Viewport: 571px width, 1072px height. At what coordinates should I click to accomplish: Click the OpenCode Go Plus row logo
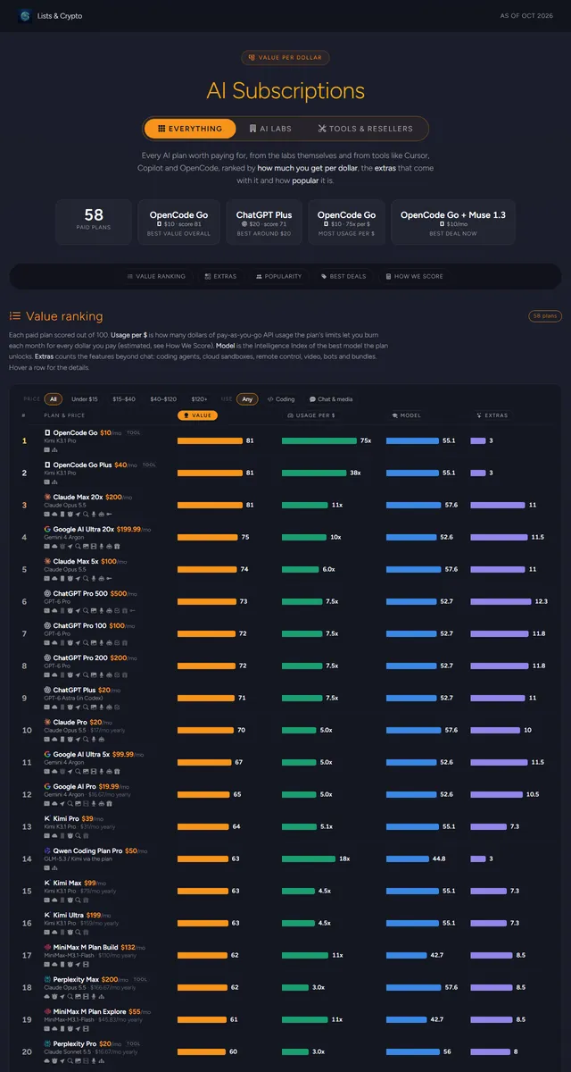pyautogui.click(x=47, y=465)
